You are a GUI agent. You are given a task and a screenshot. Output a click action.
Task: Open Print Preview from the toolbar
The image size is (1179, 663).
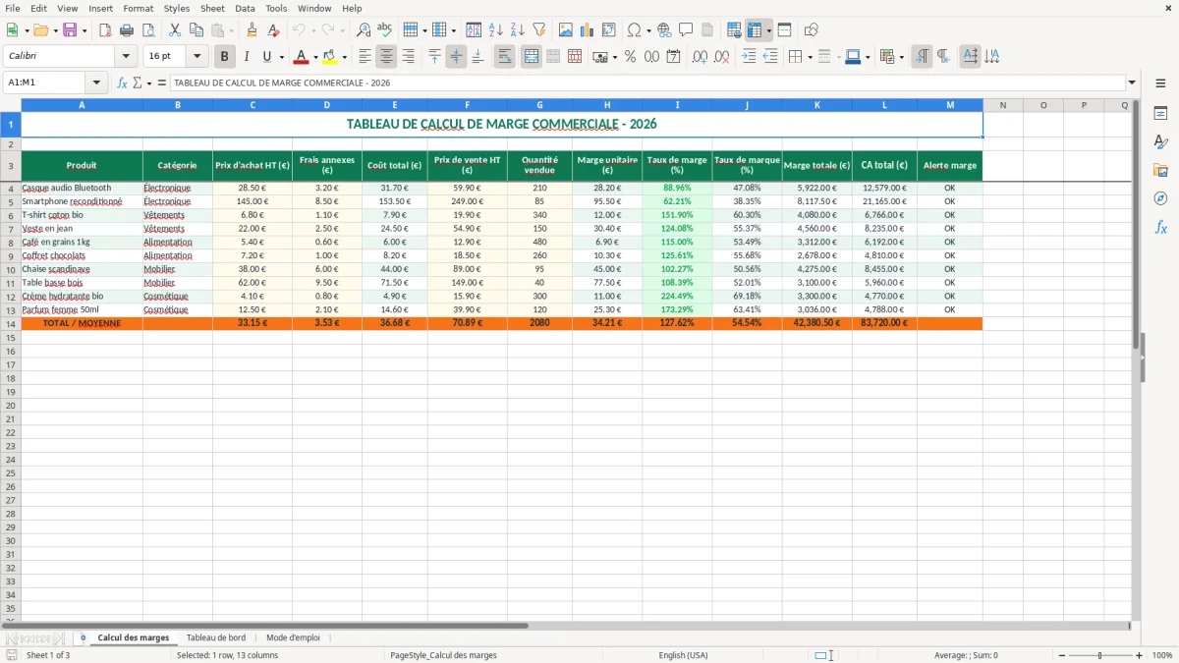click(148, 30)
